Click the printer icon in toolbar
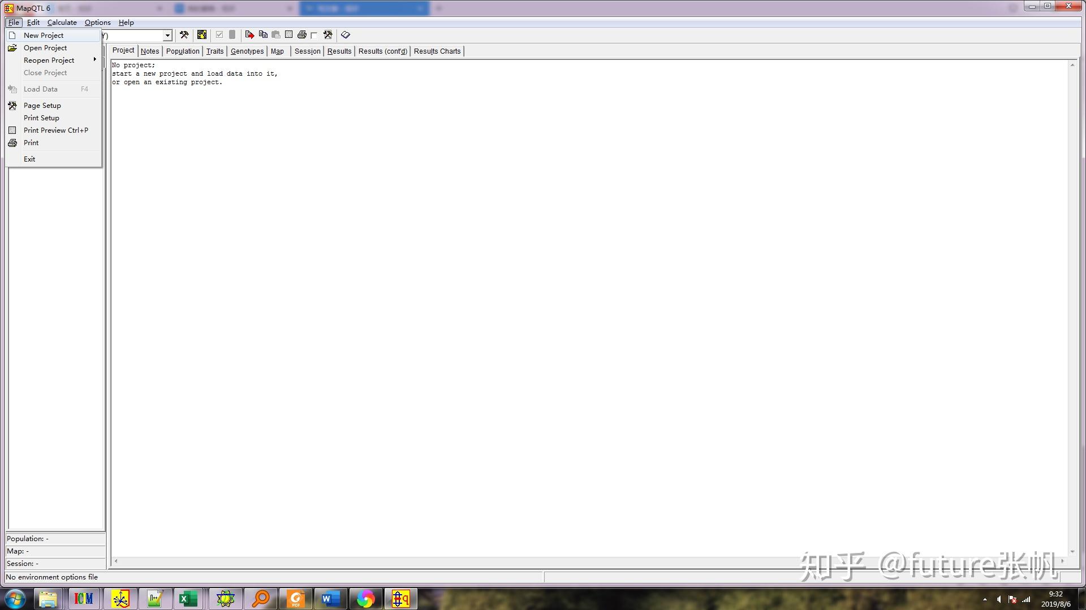This screenshot has height=610, width=1086. [302, 35]
